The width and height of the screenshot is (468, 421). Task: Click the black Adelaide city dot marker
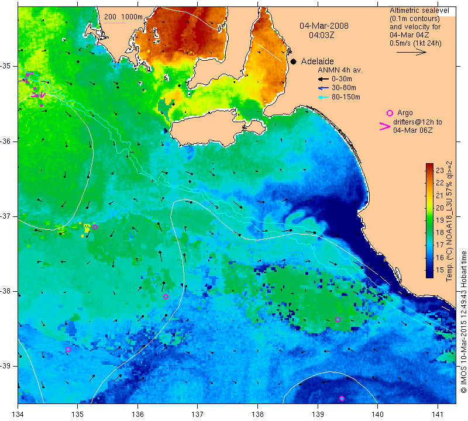click(294, 61)
